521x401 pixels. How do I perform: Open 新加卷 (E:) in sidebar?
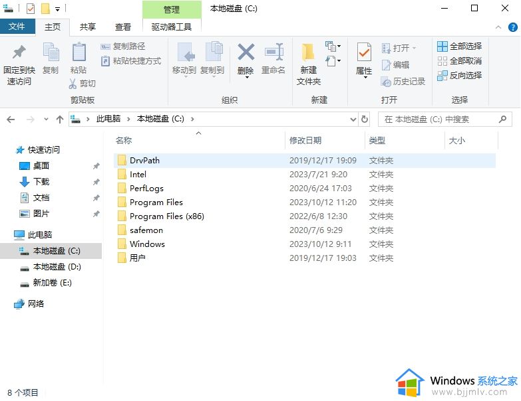click(46, 283)
